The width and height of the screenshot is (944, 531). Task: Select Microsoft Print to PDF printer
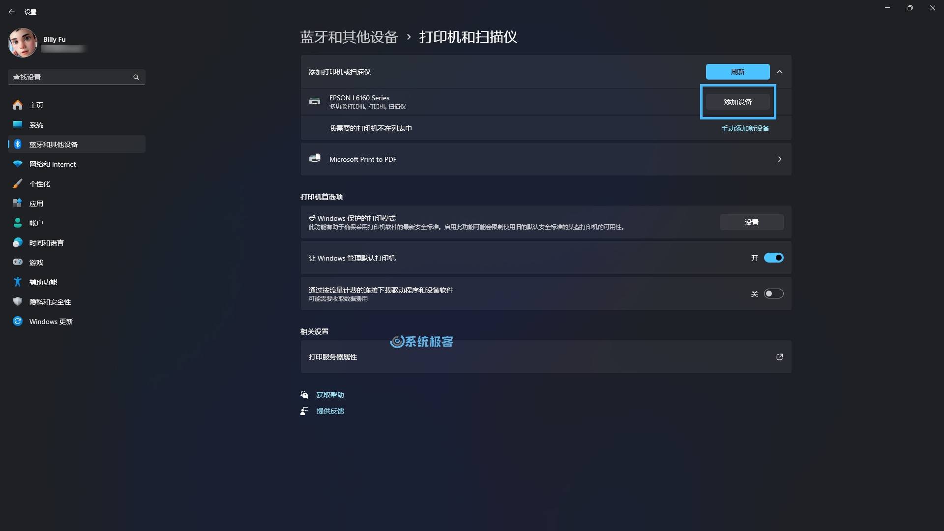tap(546, 159)
